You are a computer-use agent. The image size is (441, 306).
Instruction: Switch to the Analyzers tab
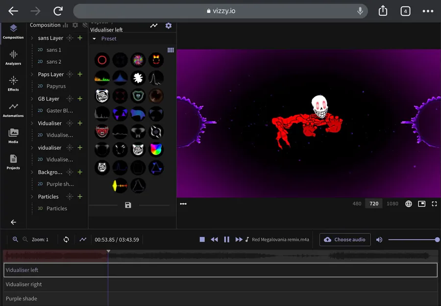(13, 58)
